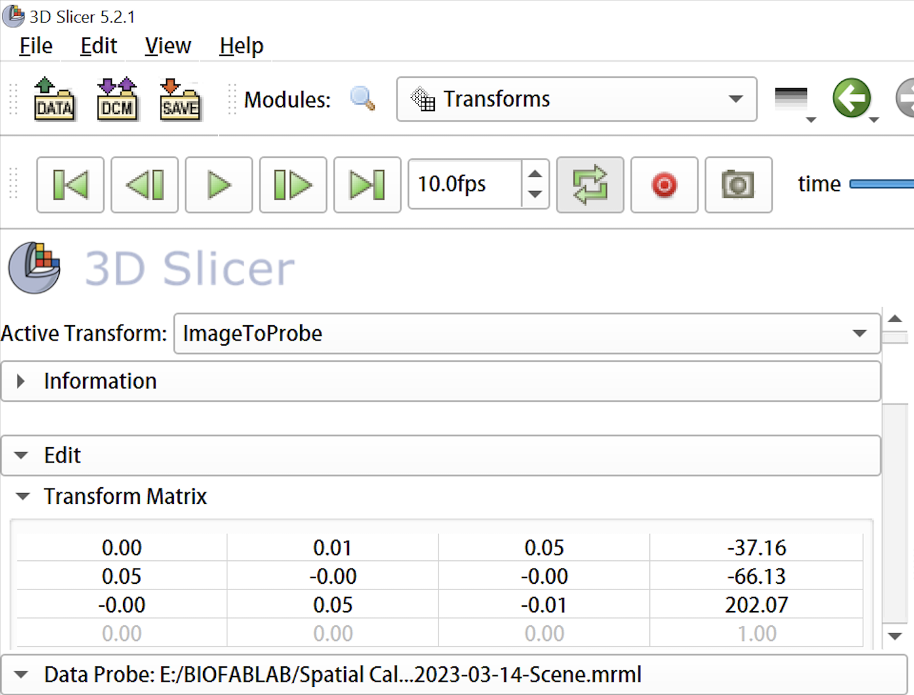Open the previous modules history arrow dropdown
Viewport: 914px width, 695px height.
874,119
